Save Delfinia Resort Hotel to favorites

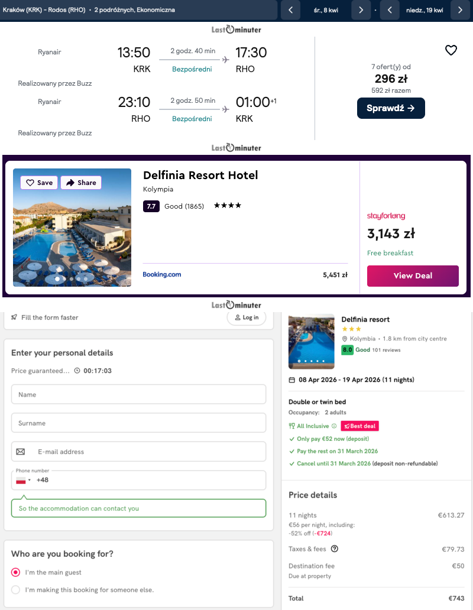tap(39, 183)
